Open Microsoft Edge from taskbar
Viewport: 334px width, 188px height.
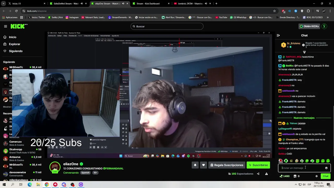[x=29, y=185]
